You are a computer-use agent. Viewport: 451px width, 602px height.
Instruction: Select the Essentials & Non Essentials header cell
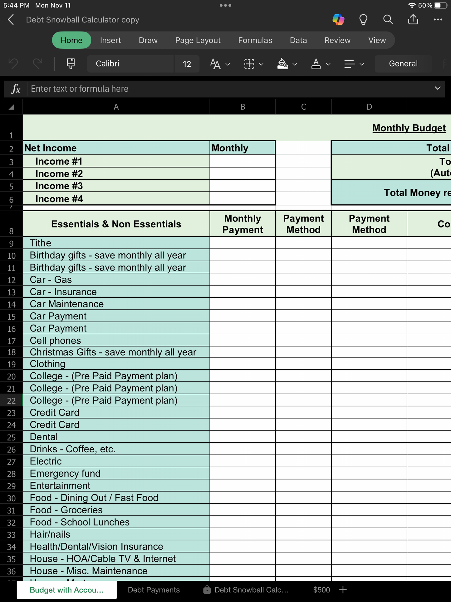click(x=116, y=224)
